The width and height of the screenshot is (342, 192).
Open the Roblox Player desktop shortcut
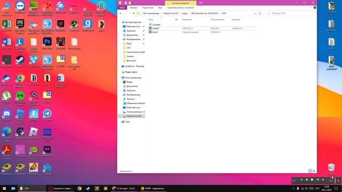click(34, 133)
